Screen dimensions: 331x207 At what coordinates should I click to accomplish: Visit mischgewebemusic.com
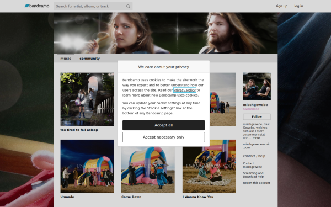pyautogui.click(x=257, y=146)
